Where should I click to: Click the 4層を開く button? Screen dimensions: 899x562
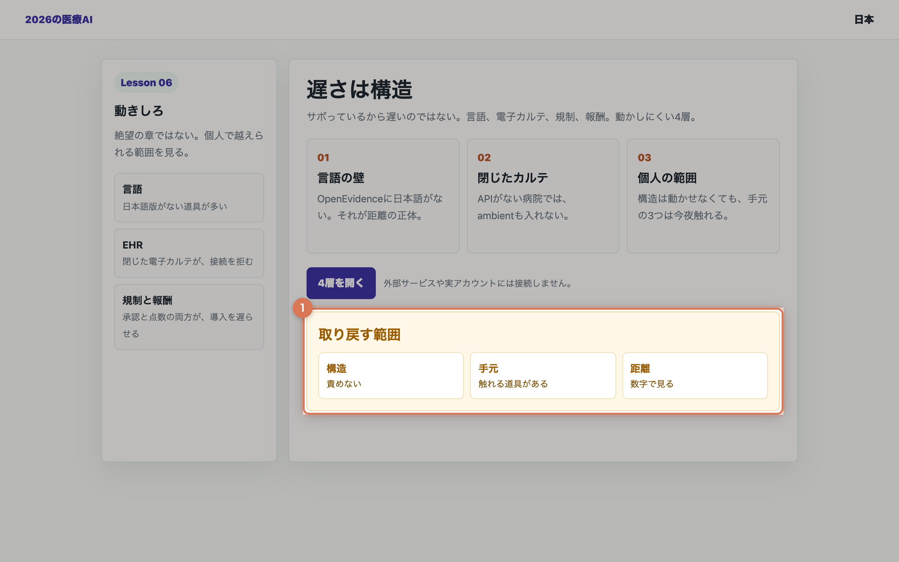pyautogui.click(x=341, y=283)
